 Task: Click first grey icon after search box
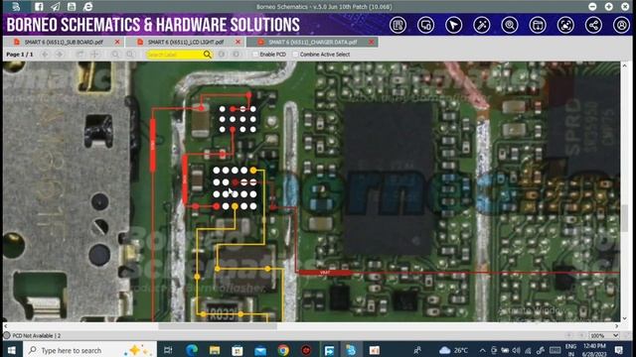pyautogui.click(x=222, y=55)
